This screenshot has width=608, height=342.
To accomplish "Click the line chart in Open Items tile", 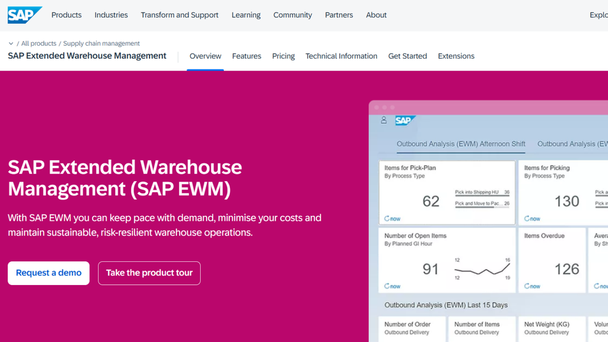I will pyautogui.click(x=482, y=269).
